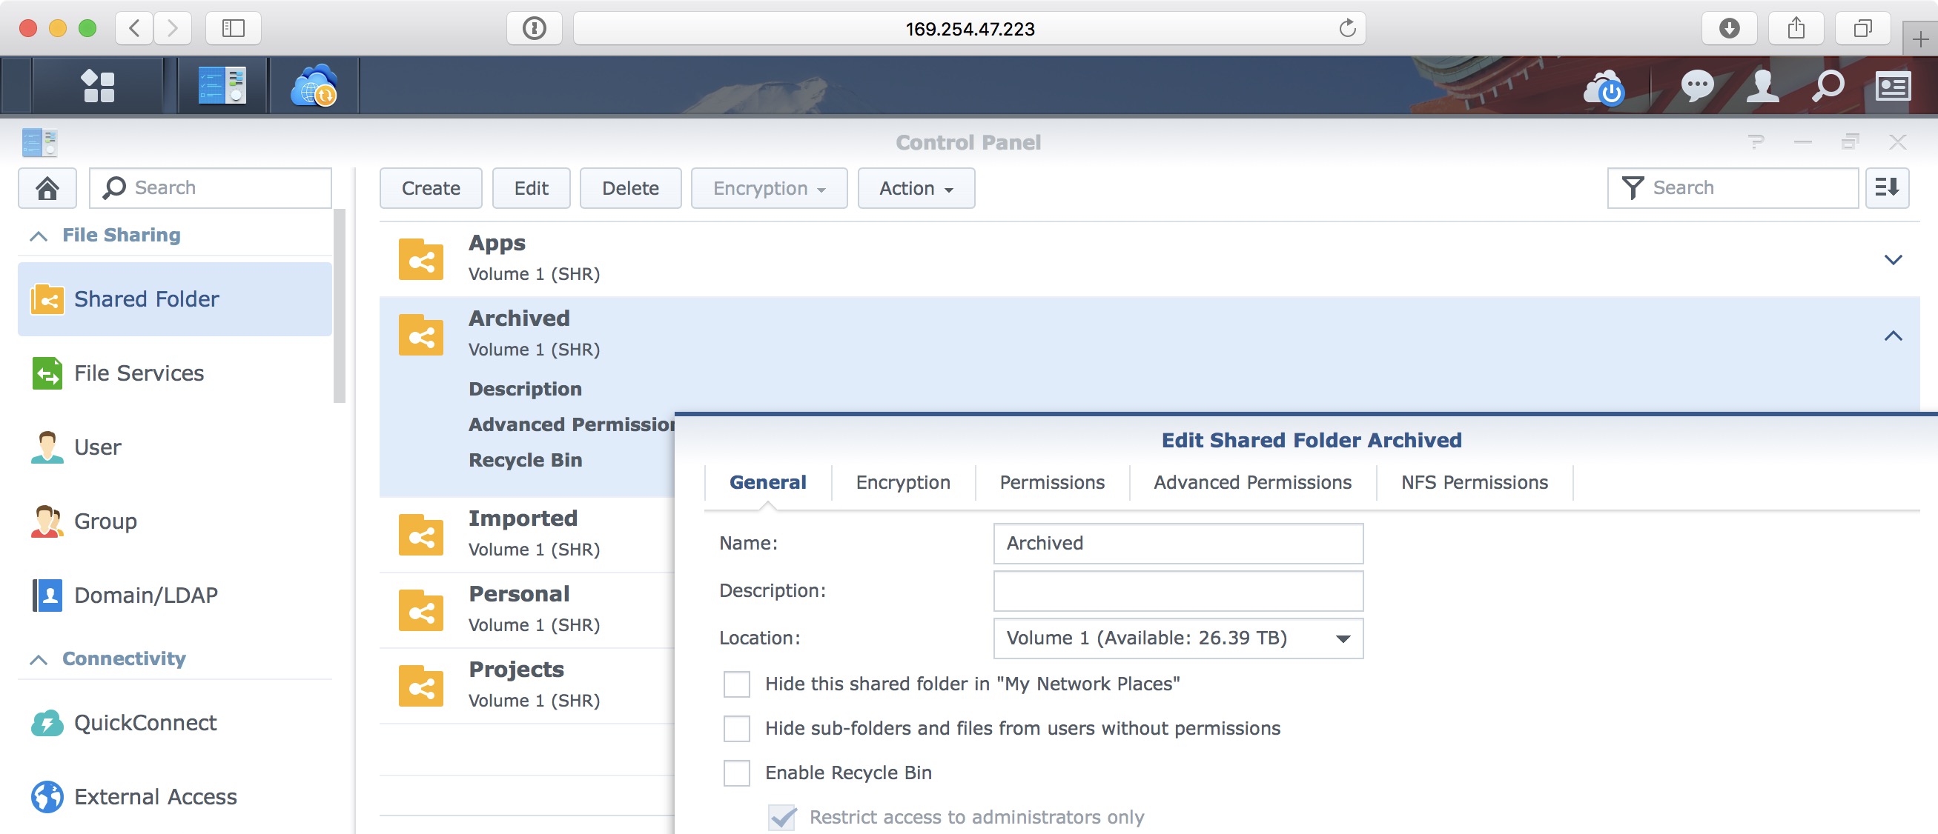1938x834 pixels.
Task: Switch to the Permissions tab
Action: [x=1051, y=482]
